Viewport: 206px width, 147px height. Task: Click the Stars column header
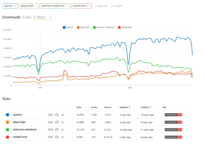pyautogui.click(x=79, y=107)
